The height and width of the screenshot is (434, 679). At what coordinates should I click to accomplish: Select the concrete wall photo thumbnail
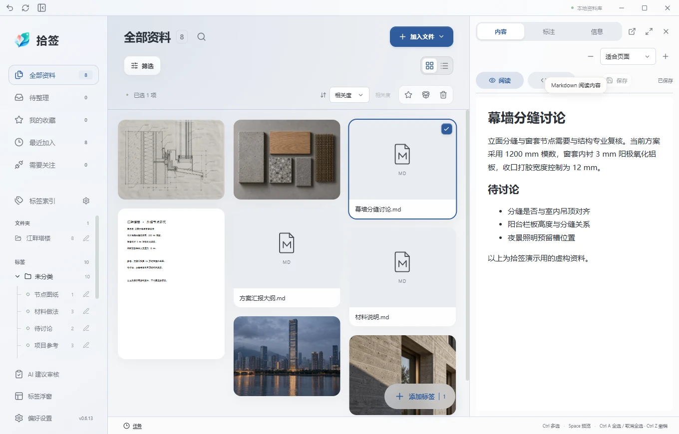(402, 375)
